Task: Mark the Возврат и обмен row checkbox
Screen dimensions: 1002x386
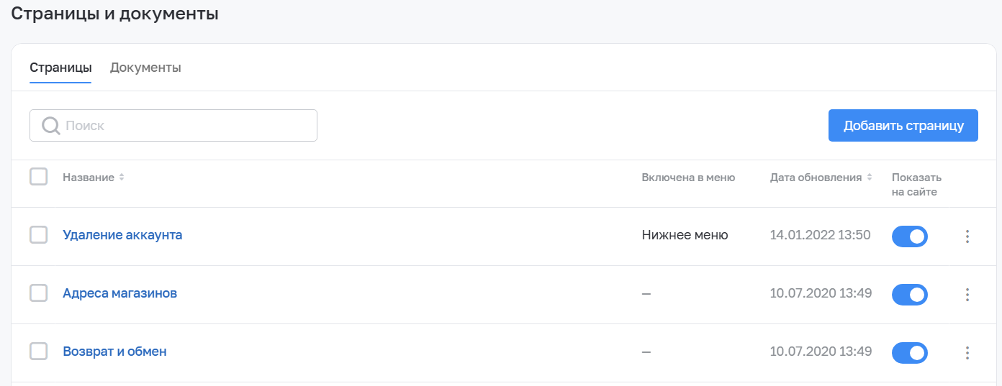Action: (39, 351)
